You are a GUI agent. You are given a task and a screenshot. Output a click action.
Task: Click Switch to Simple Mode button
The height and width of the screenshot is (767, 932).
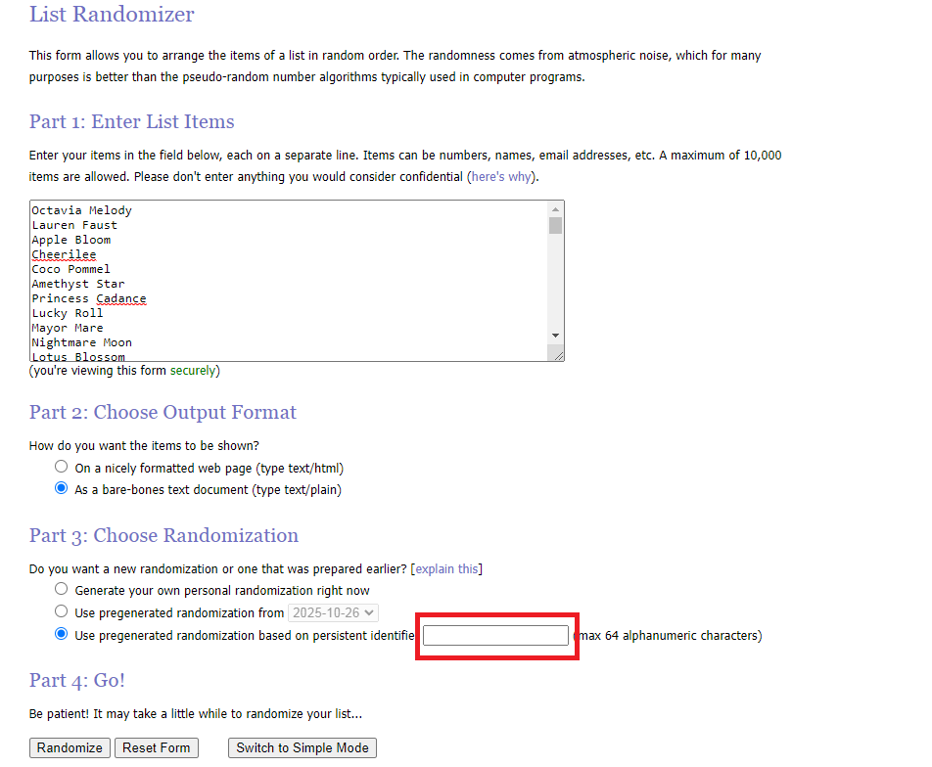click(303, 748)
